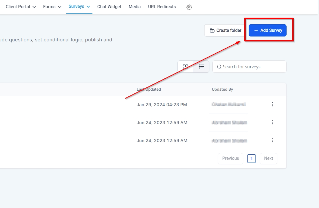This screenshot has height=208, width=319.
Task: Open three-dot menu for third survey row
Action: click(272, 140)
